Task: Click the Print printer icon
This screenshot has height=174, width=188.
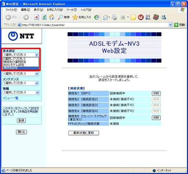Action: pyautogui.click(x=114, y=17)
